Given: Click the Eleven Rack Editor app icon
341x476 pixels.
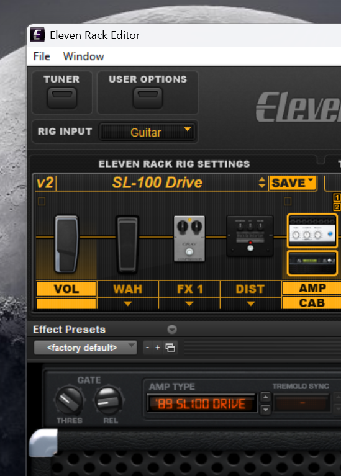Looking at the screenshot, I should [x=37, y=35].
